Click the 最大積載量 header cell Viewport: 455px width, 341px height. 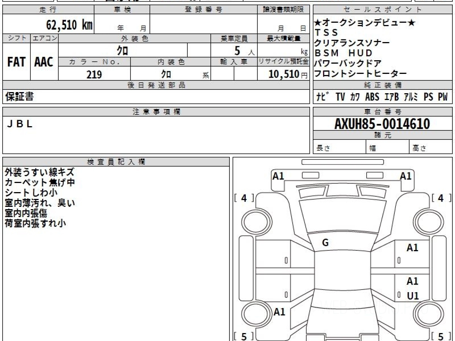click(283, 38)
